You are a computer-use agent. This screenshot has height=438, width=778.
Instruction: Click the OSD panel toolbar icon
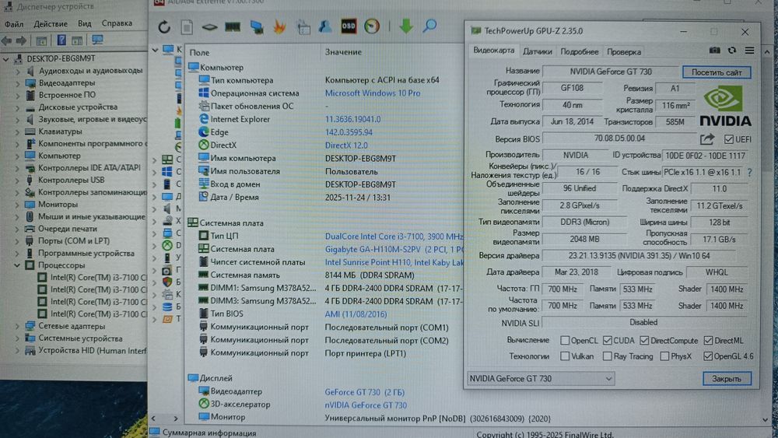[349, 26]
